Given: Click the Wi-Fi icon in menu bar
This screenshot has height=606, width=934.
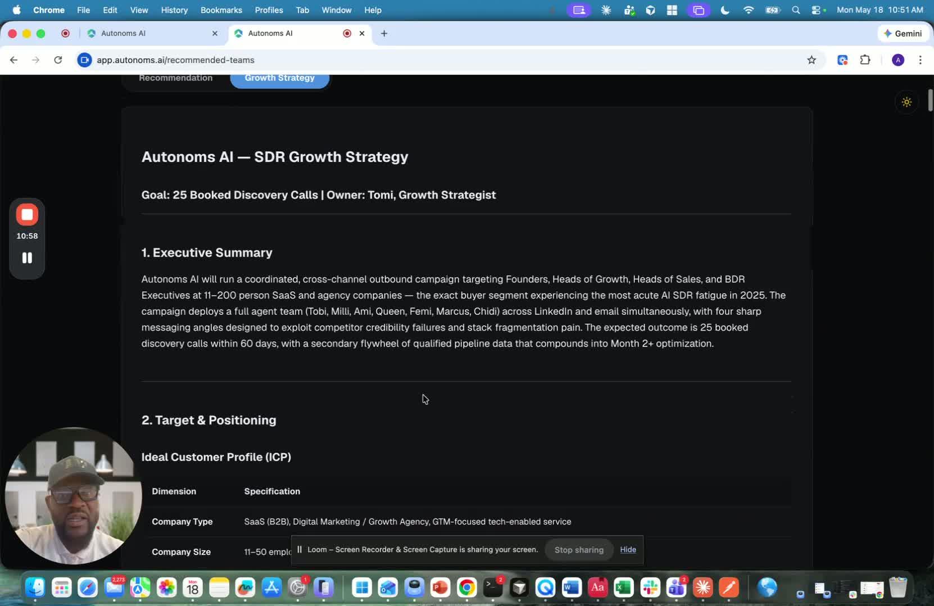Looking at the screenshot, I should 748,10.
